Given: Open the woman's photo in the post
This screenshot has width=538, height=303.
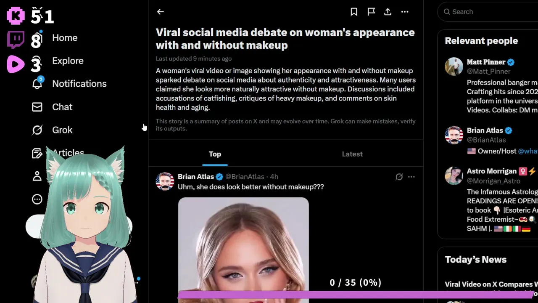Looking at the screenshot, I should coord(243,250).
